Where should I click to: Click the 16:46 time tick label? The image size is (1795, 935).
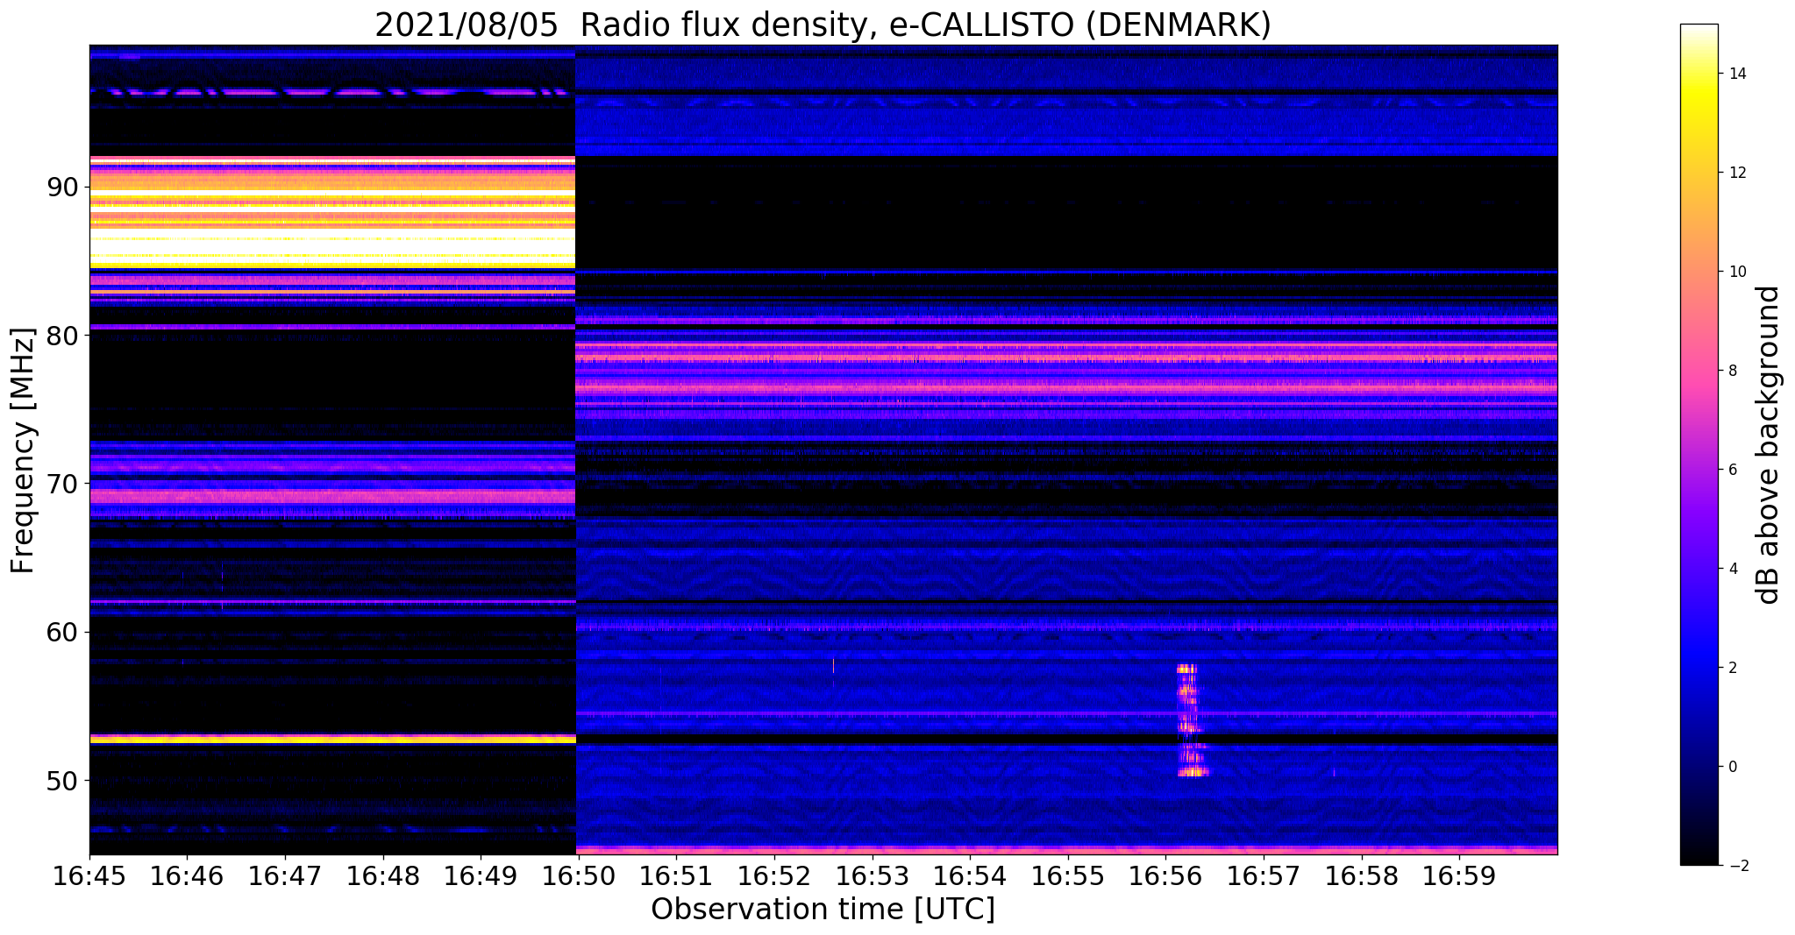tap(187, 875)
